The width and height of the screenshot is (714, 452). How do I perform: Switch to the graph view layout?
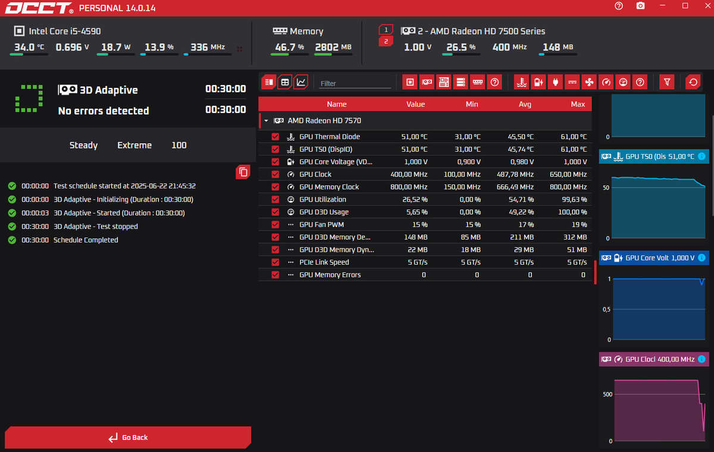300,81
